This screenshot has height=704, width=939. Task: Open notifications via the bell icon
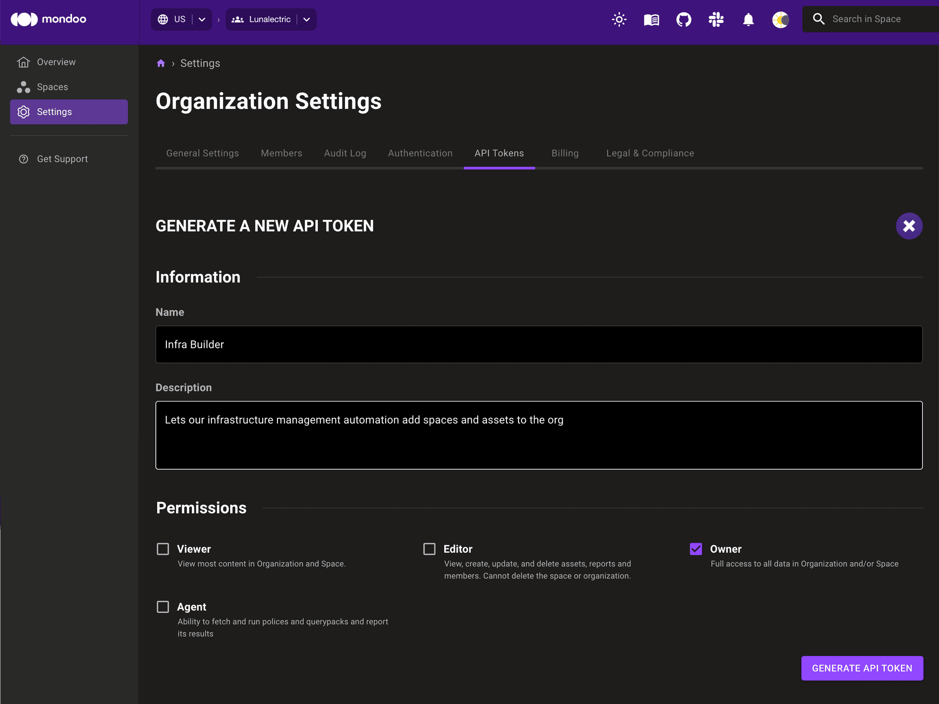click(x=748, y=19)
